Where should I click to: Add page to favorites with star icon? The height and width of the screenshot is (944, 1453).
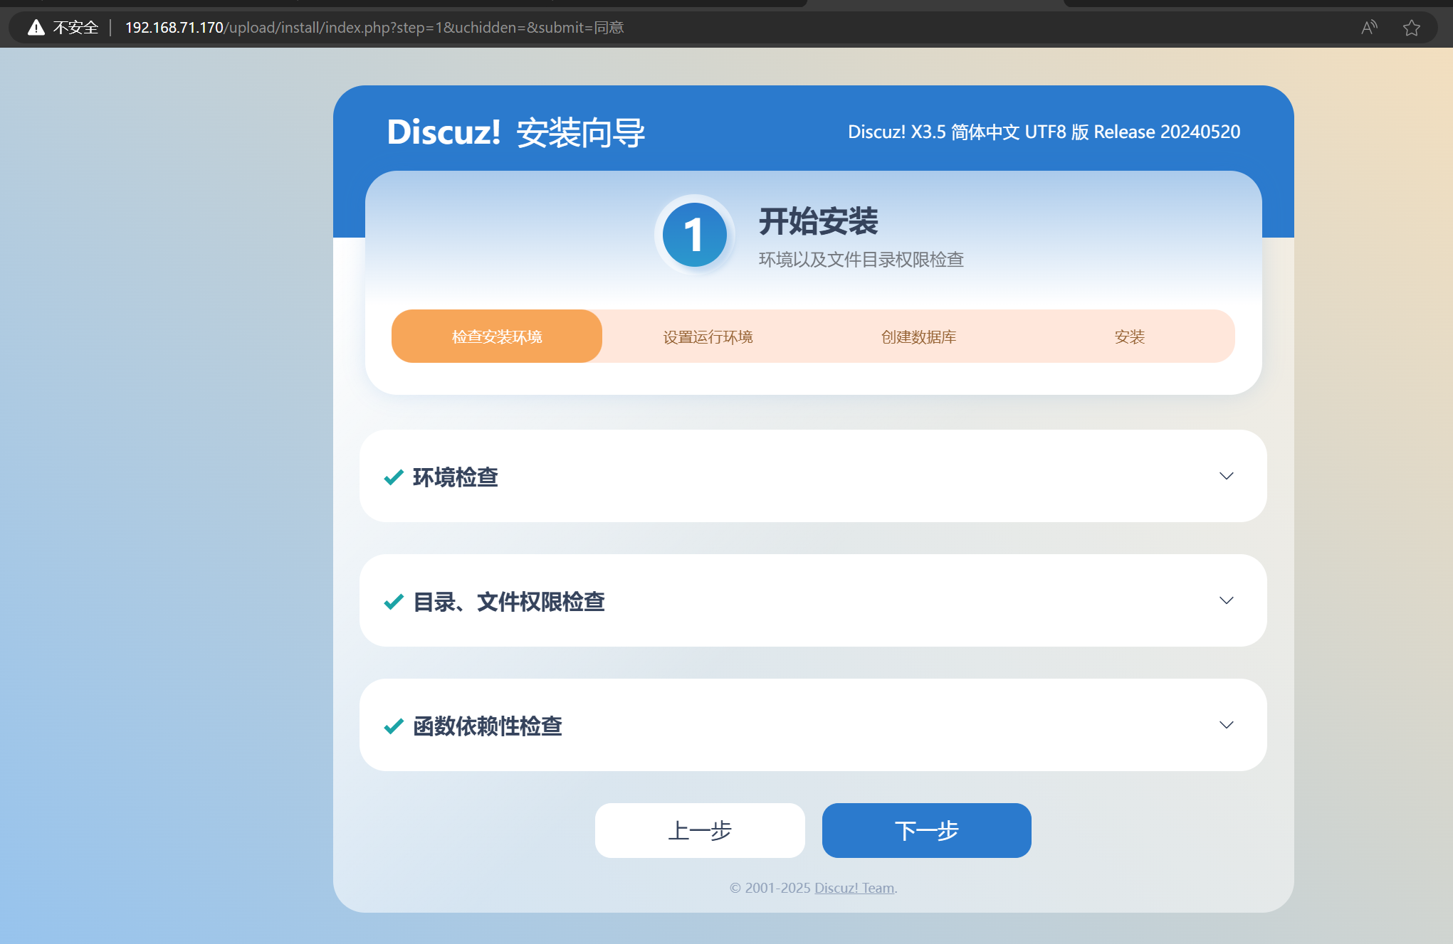point(1412,28)
